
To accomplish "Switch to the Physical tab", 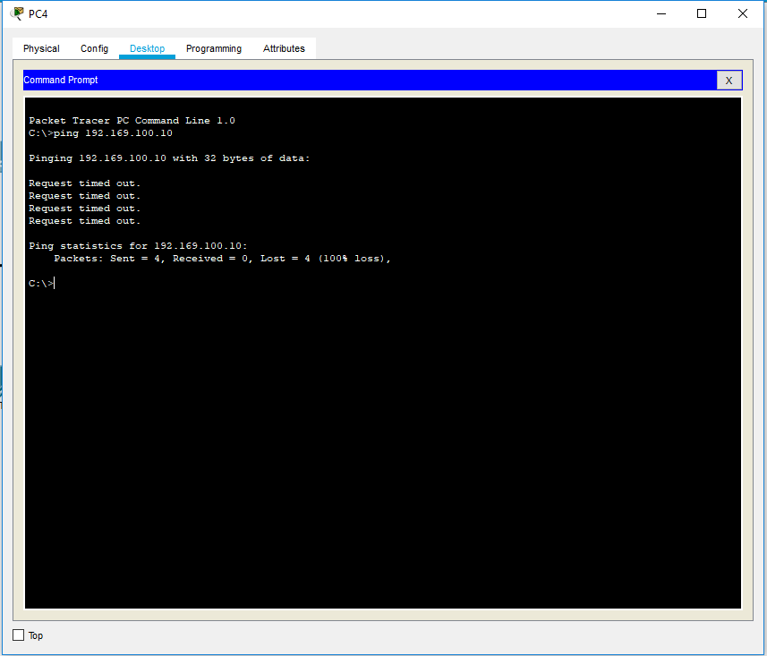I will click(x=41, y=49).
